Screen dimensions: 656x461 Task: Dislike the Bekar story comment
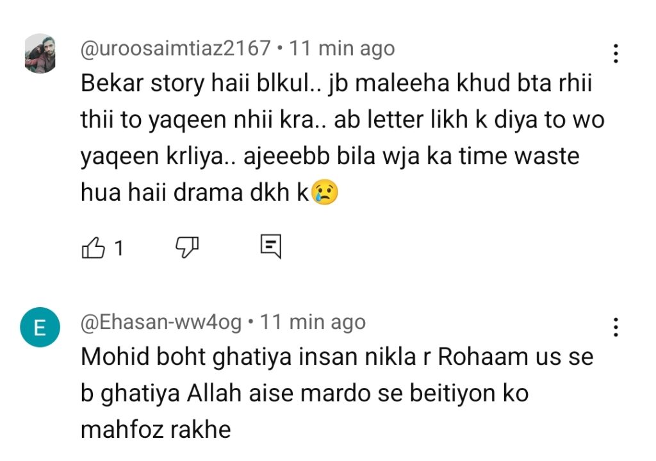(x=187, y=246)
